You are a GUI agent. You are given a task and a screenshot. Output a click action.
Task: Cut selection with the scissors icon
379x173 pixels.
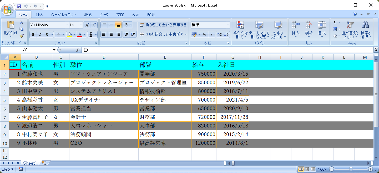pyautogui.click(x=22, y=23)
